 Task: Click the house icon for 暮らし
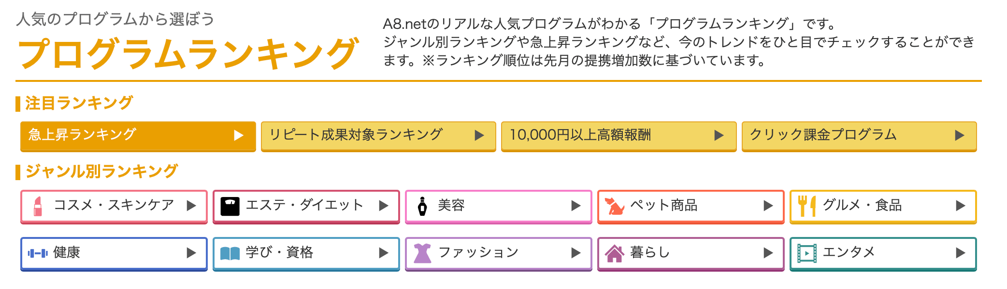tap(615, 253)
